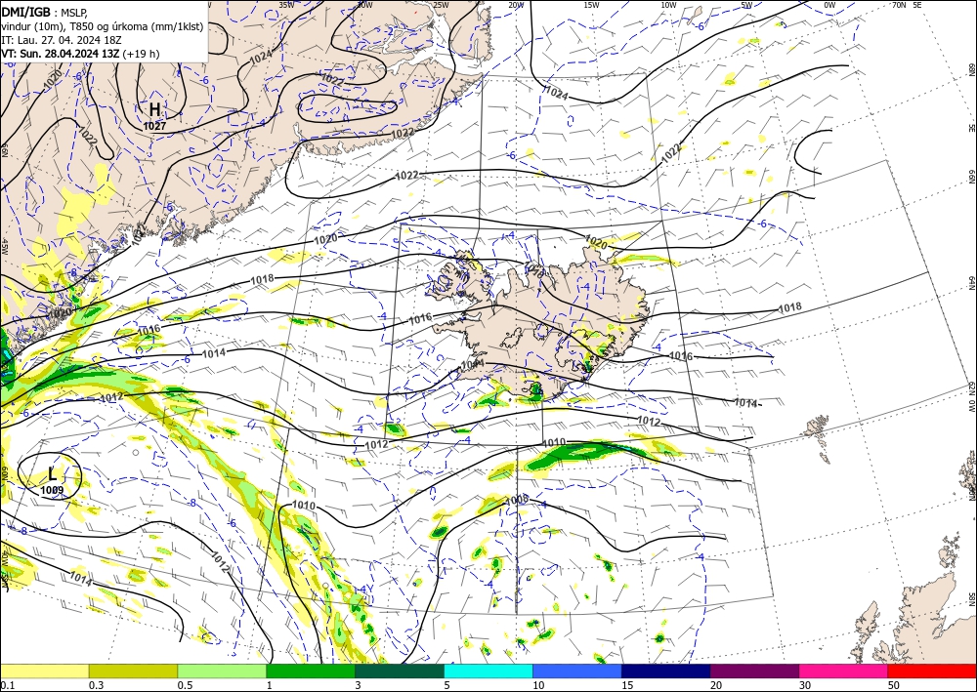Click the 'VT: Sun. 28.04.2024 13Z (+19 h)' line

(x=80, y=54)
